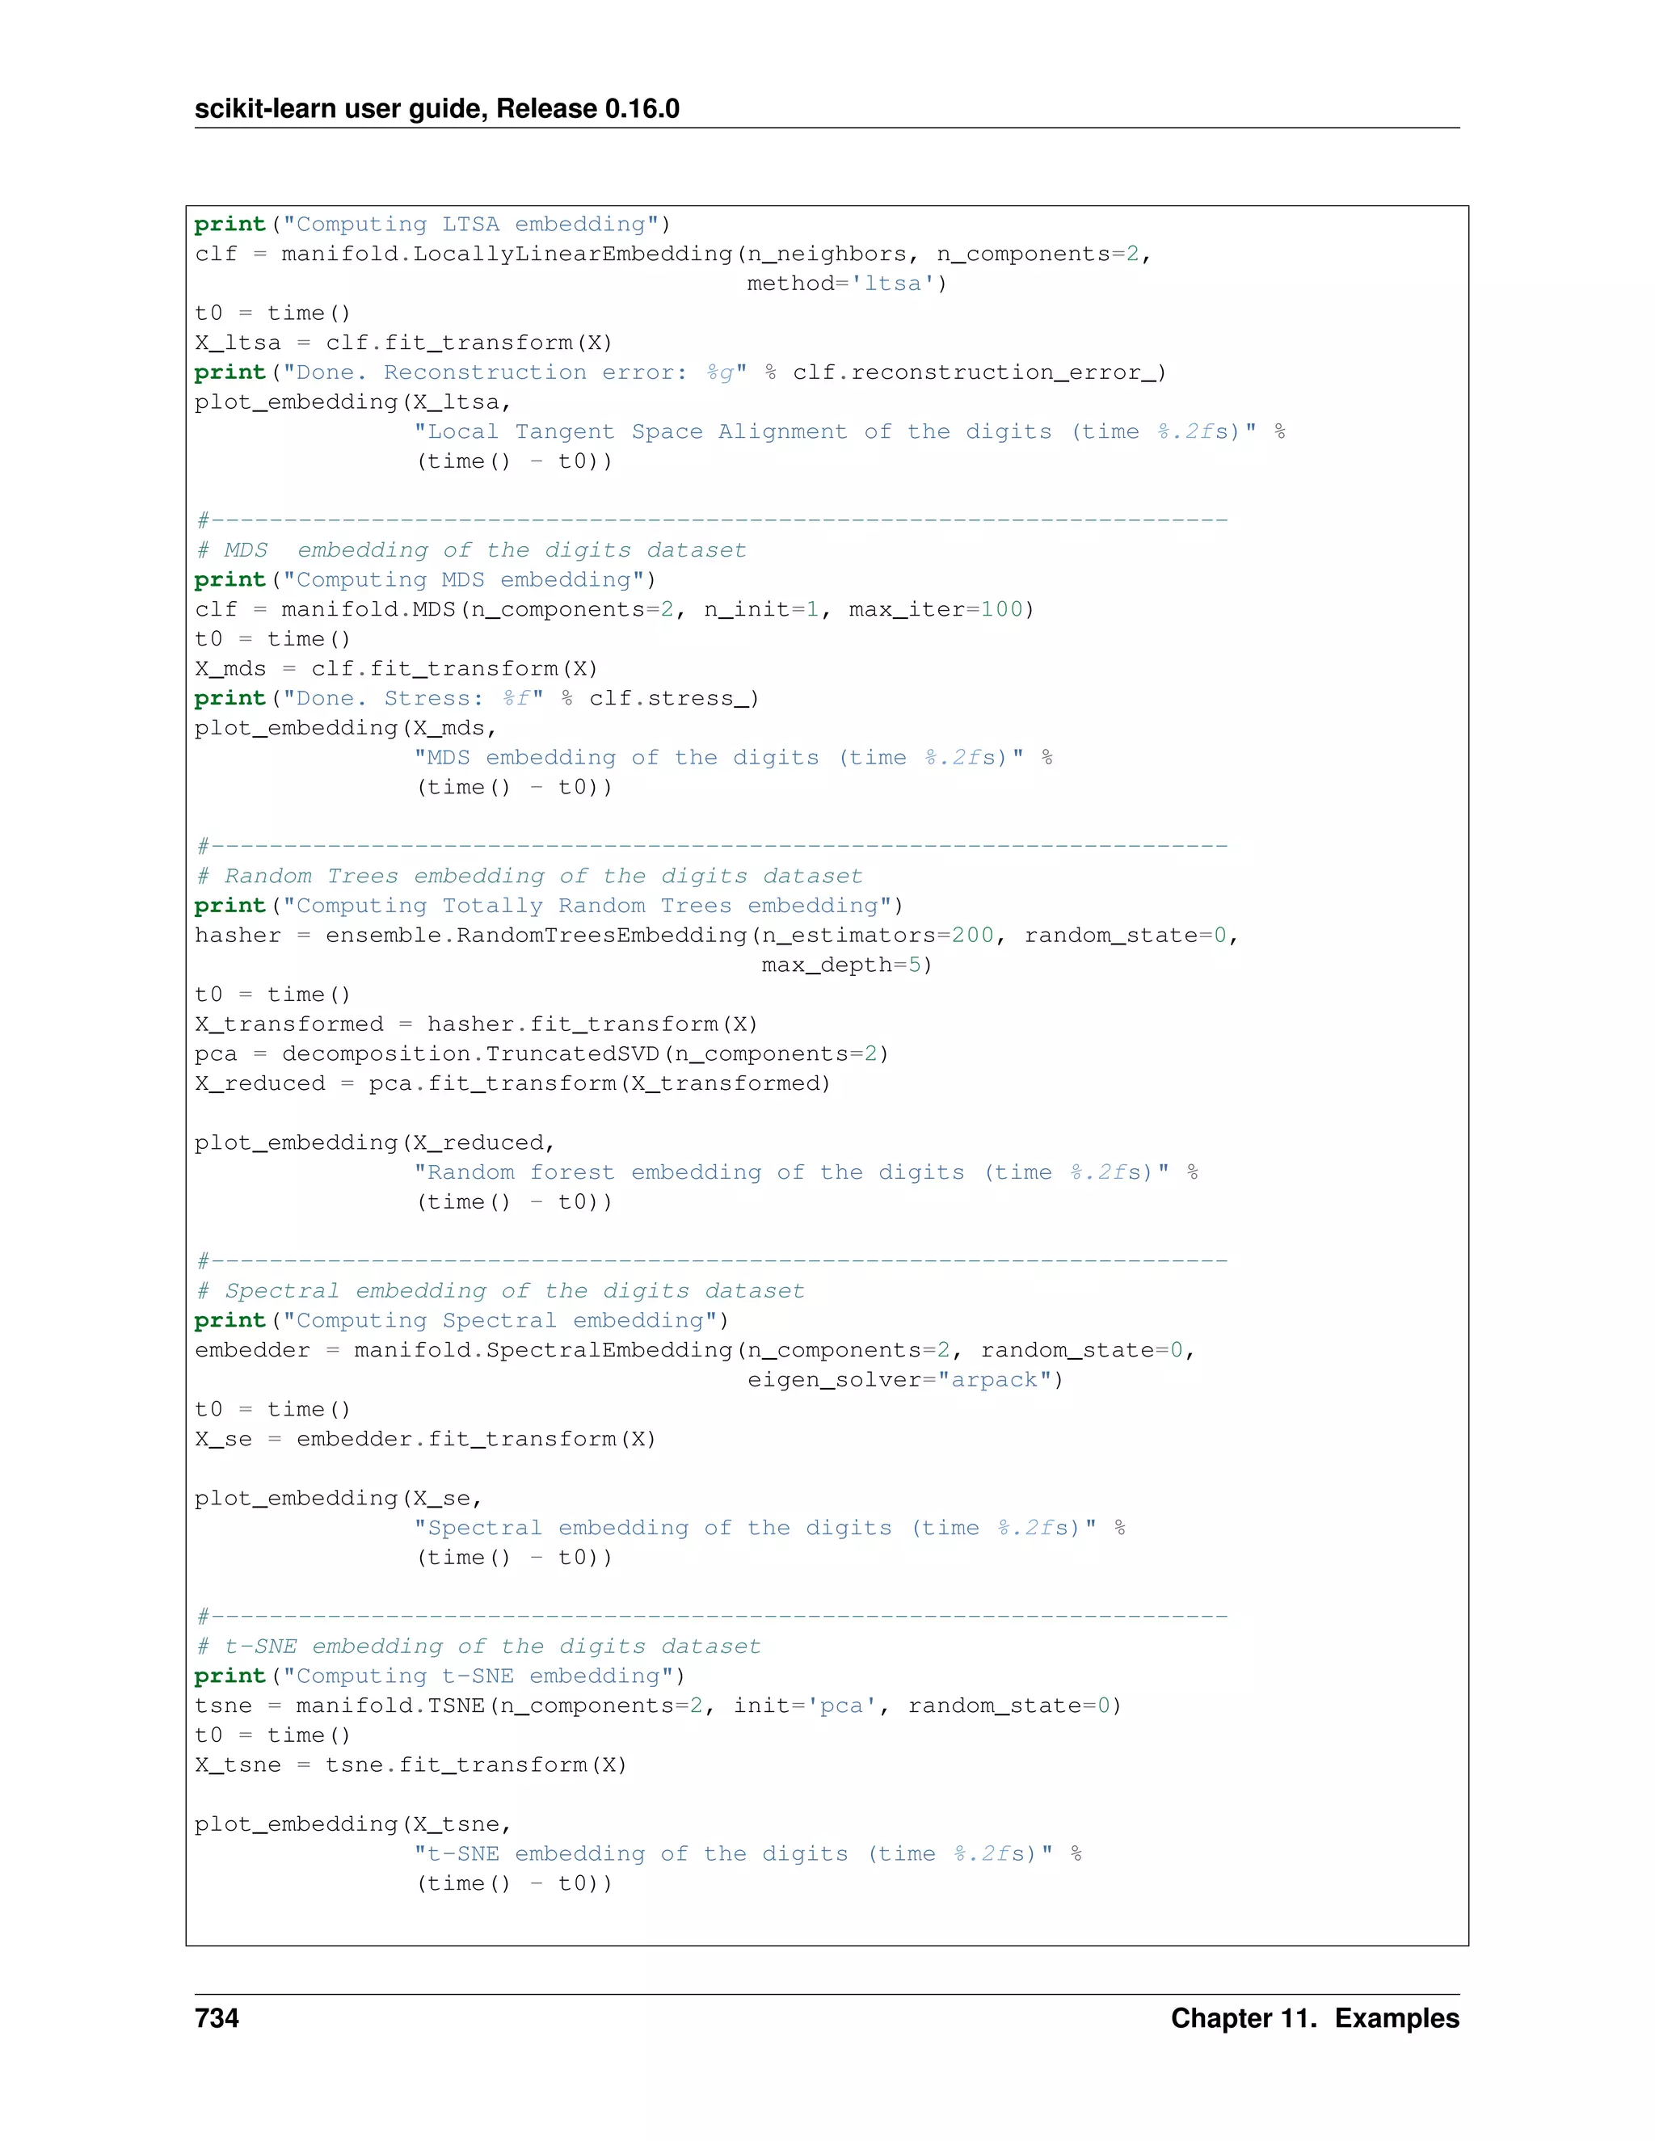The width and height of the screenshot is (1655, 2141).
Task: Click the manifold.SpectralEmbedding line
Action: pos(695,1350)
